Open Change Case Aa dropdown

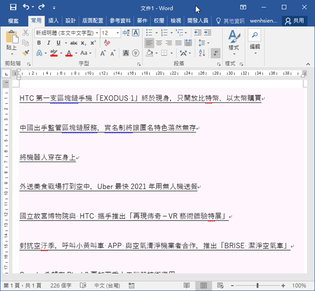(86, 53)
